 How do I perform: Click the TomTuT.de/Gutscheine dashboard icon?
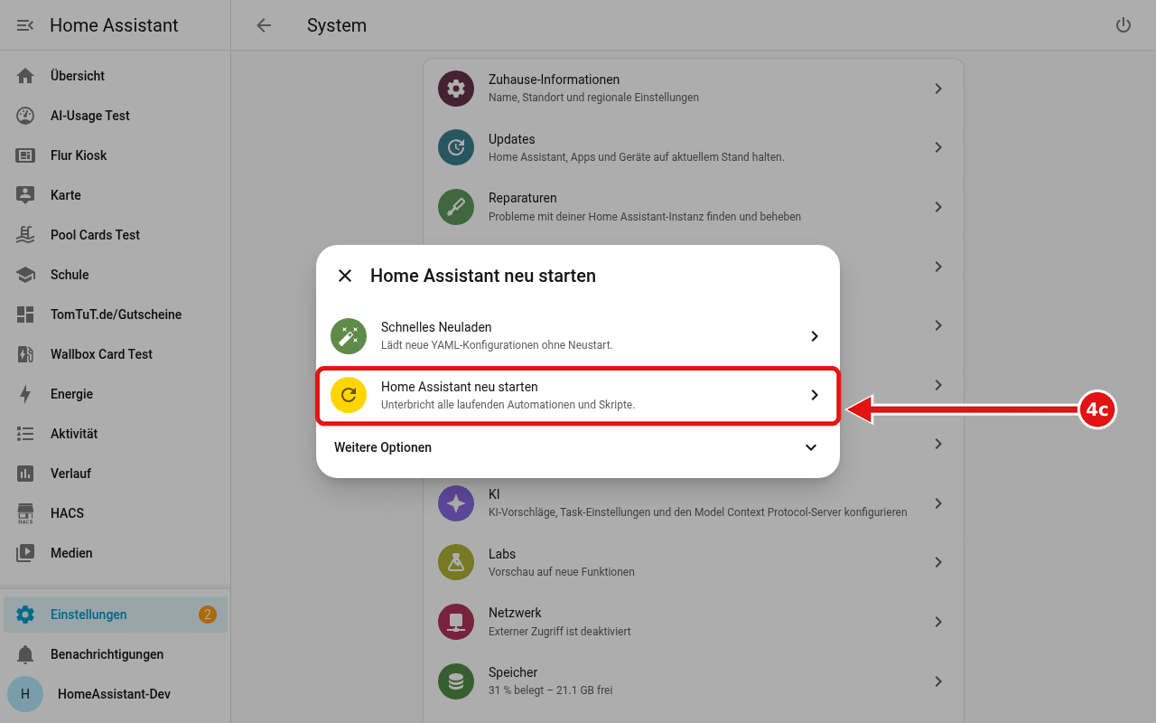click(25, 315)
